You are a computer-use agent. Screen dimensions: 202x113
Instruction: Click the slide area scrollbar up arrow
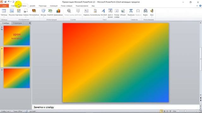[201, 23]
